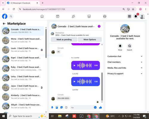Open Chrome three-dot menu
The width and height of the screenshot is (149, 119).
click(146, 9)
